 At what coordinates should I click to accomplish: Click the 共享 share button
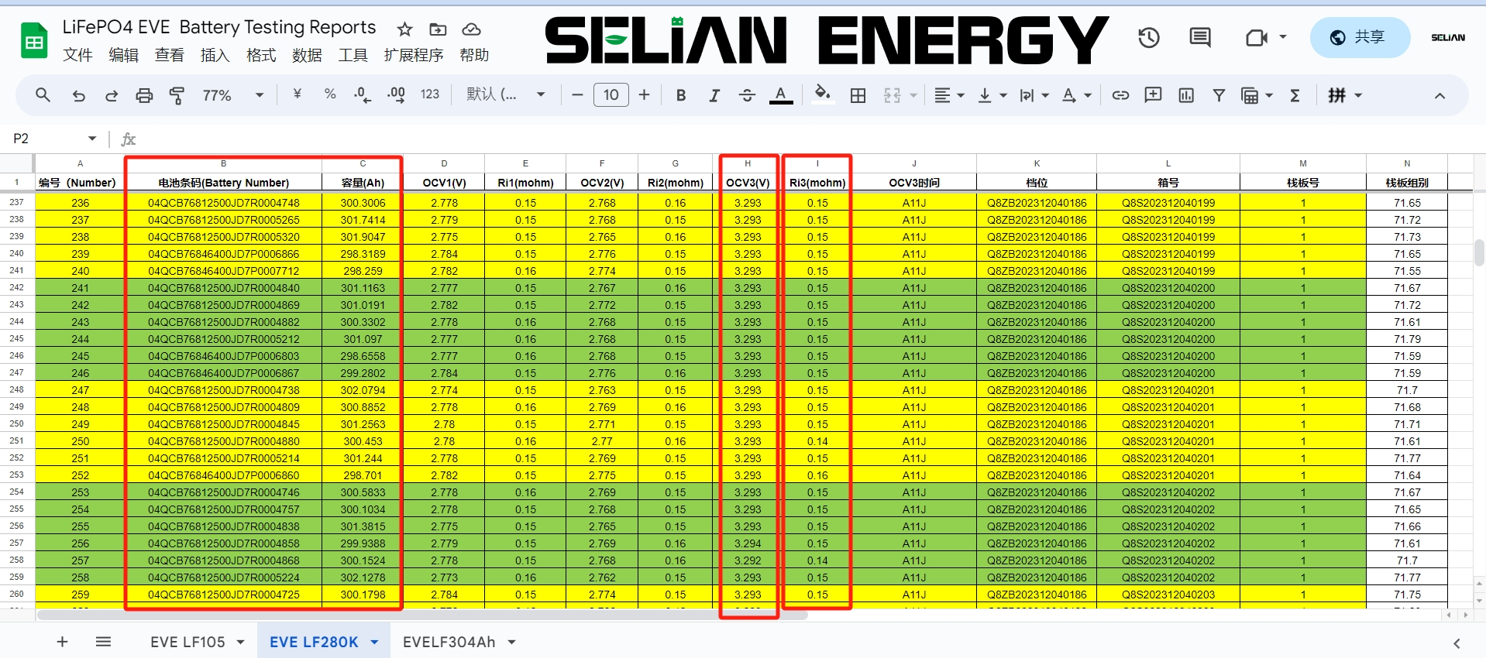(1359, 37)
